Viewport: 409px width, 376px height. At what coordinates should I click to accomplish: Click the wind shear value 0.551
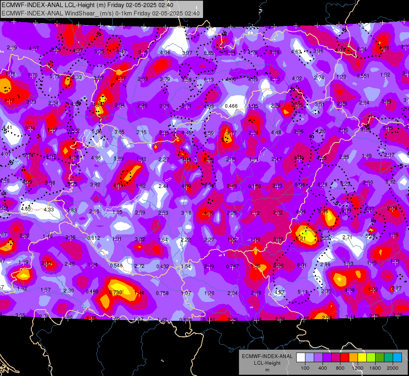363,76
